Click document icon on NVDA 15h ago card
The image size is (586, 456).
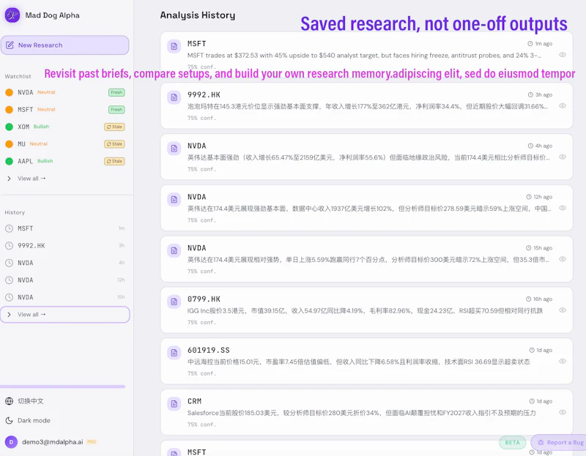[x=174, y=250]
